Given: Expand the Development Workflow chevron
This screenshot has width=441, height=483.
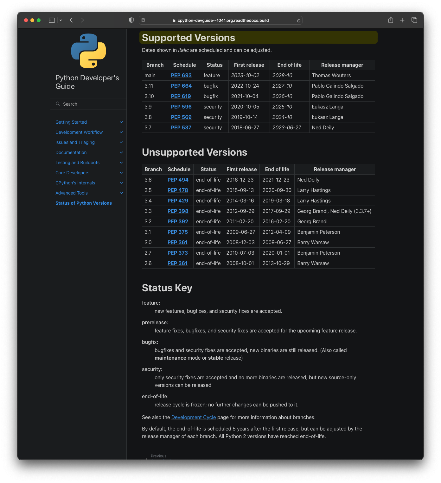Looking at the screenshot, I should 121,132.
